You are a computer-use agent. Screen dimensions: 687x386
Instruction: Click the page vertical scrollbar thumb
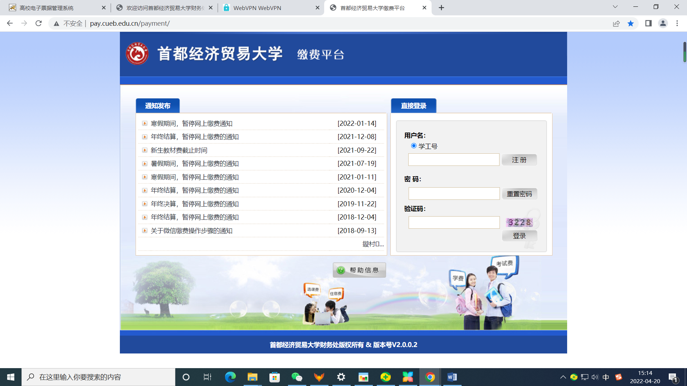point(684,52)
